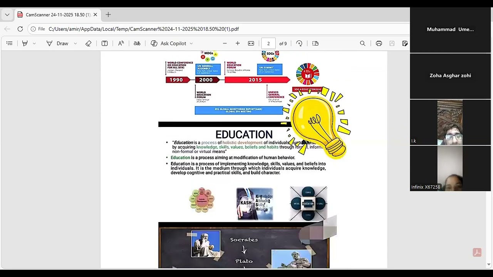The height and width of the screenshot is (277, 493).
Task: Start Read aloud
Action: [121, 43]
